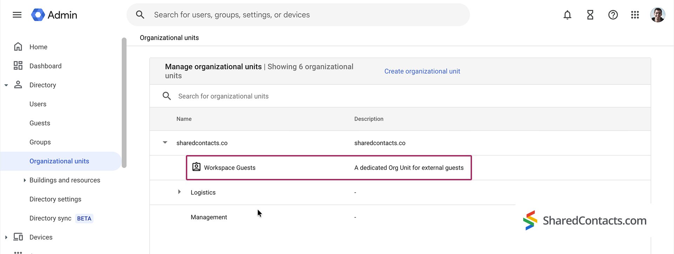
Task: Click the organizational units search magnifier icon
Action: (167, 96)
